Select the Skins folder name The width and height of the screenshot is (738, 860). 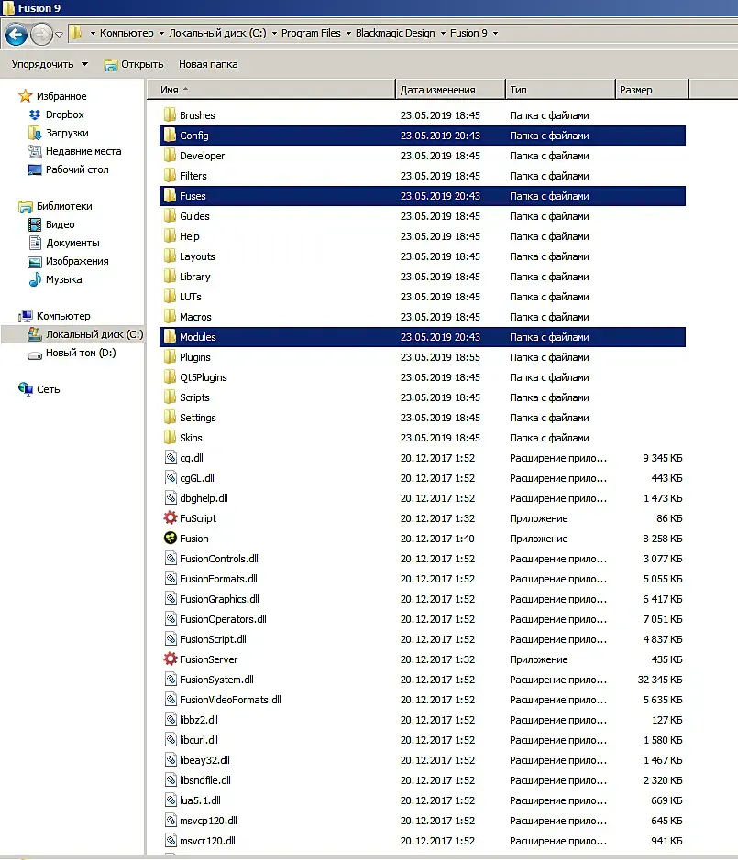pyautogui.click(x=191, y=438)
